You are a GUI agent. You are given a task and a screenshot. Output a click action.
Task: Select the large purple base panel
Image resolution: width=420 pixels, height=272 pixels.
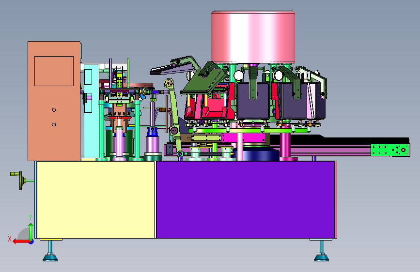pos(245,200)
